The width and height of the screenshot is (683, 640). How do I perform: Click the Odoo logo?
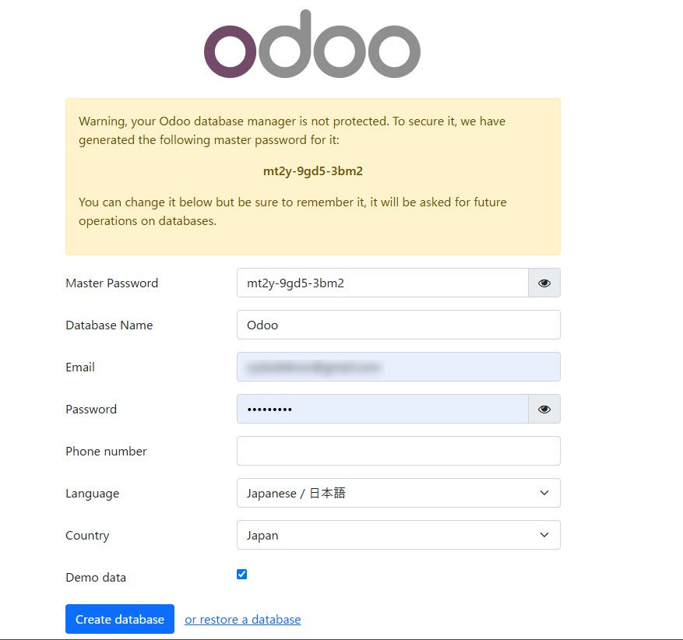(312, 44)
